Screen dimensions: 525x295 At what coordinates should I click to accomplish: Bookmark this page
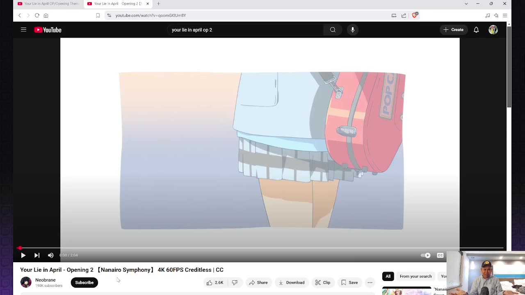click(98, 16)
